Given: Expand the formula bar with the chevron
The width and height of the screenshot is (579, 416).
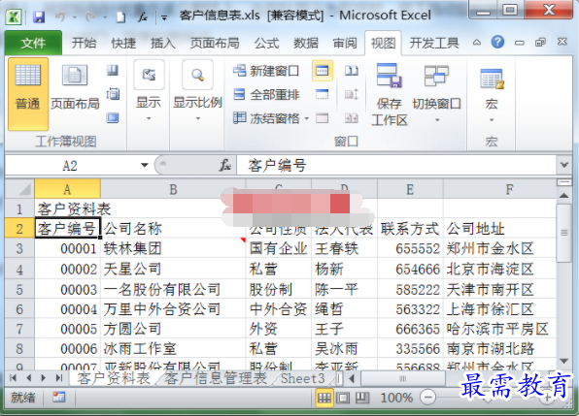Looking at the screenshot, I should coord(563,165).
